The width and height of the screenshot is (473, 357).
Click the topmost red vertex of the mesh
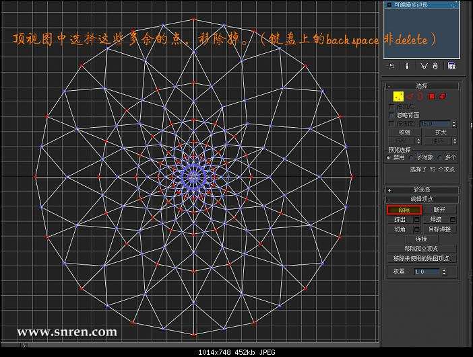pos(193,19)
